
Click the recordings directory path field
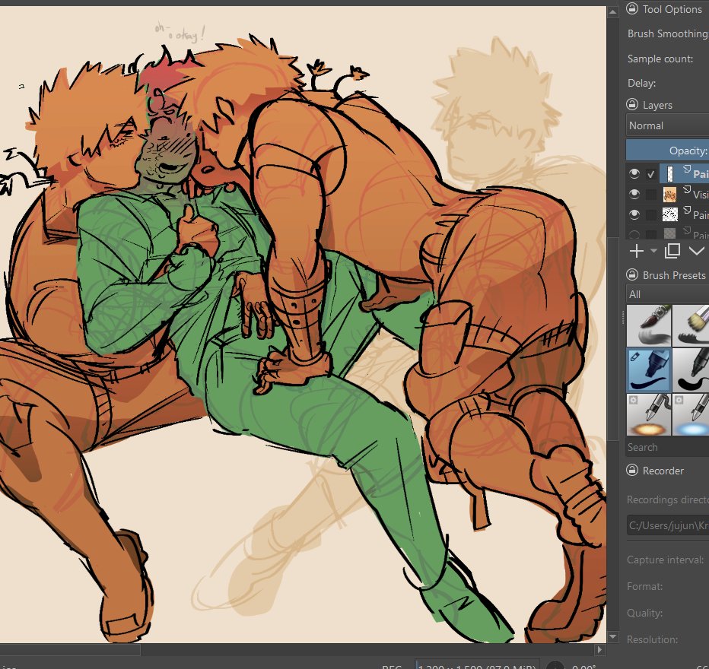pyautogui.click(x=668, y=525)
